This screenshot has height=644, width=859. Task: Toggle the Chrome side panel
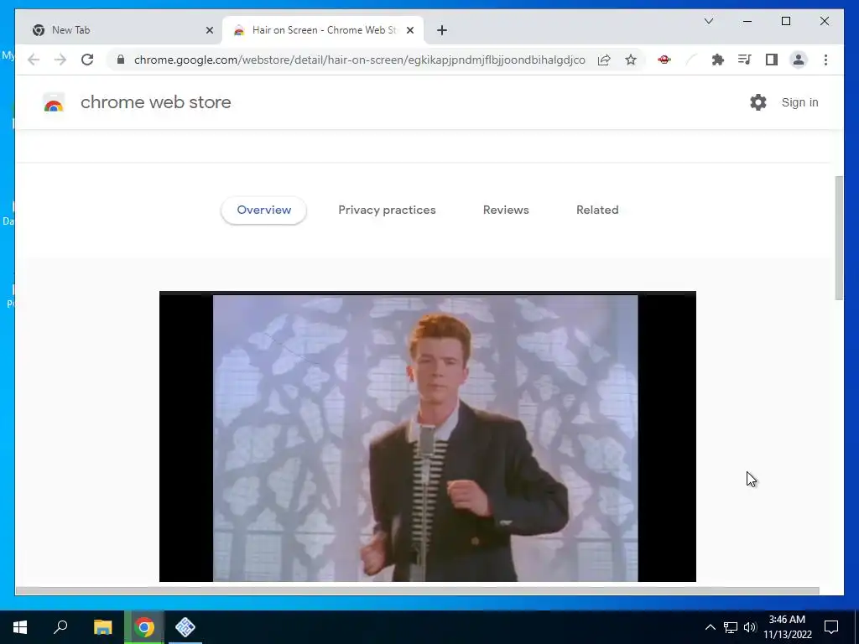tap(772, 60)
